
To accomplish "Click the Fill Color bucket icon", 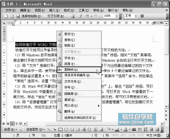I will 109,129.
